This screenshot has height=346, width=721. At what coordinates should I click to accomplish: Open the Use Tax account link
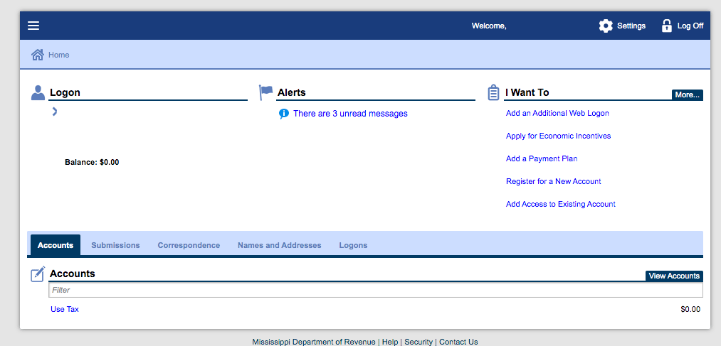click(65, 309)
